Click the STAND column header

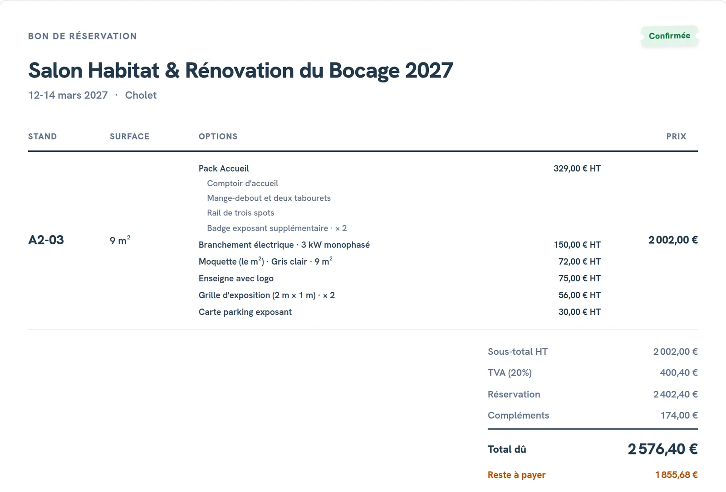click(x=42, y=136)
